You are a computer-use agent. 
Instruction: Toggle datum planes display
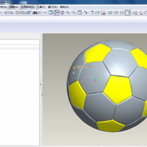pos(135,13)
